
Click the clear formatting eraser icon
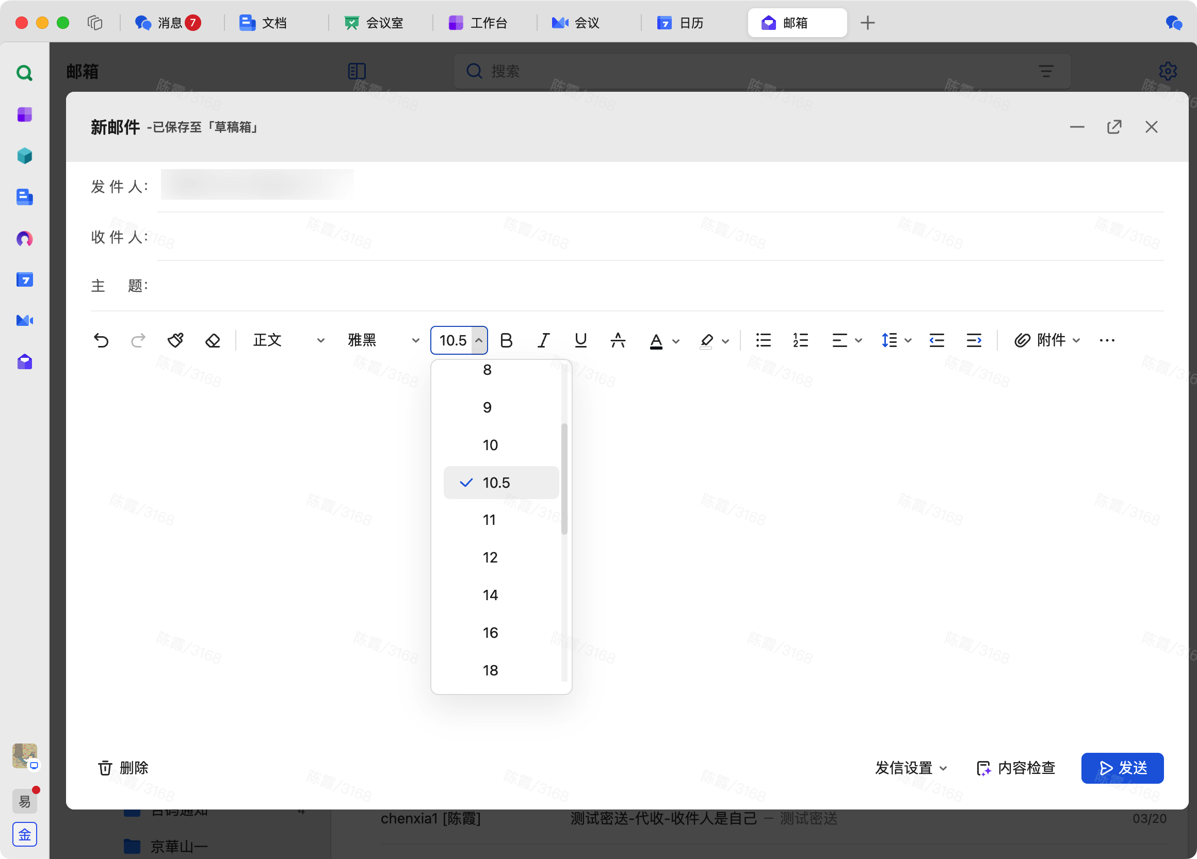[212, 340]
